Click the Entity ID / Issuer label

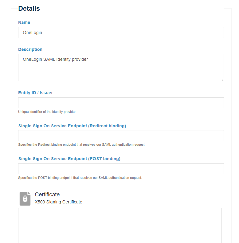pyautogui.click(x=36, y=93)
